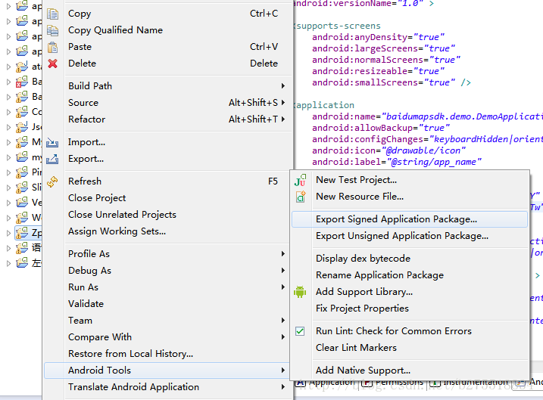Open the Android Tools submenu

pos(168,371)
